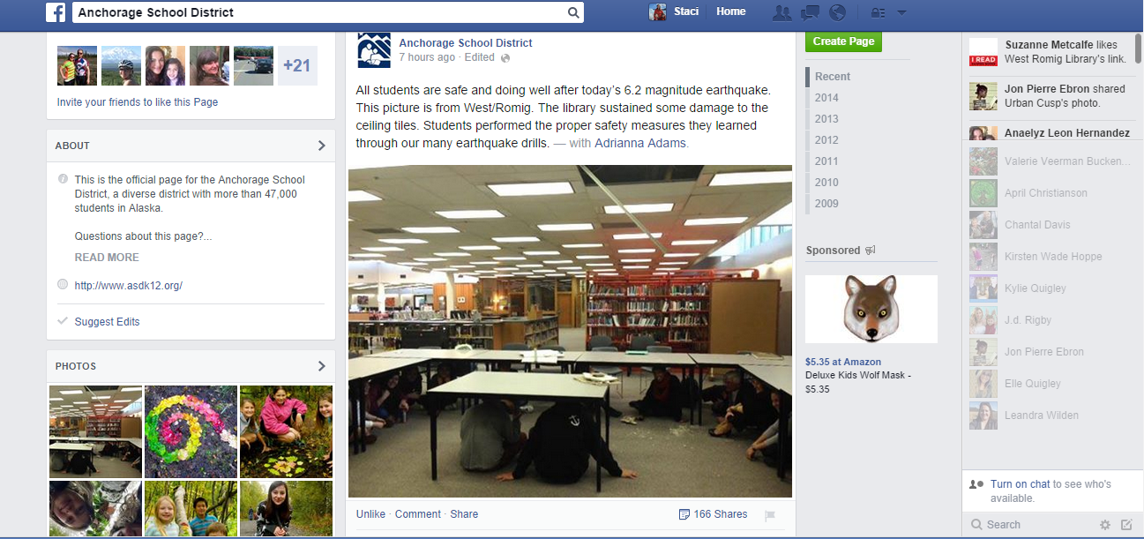
Task: Click Turn on chat link
Action: click(1020, 484)
